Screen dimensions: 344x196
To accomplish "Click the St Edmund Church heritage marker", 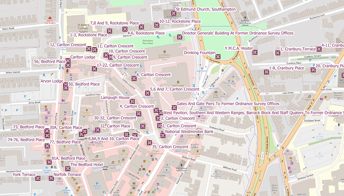I will point(174,13).
